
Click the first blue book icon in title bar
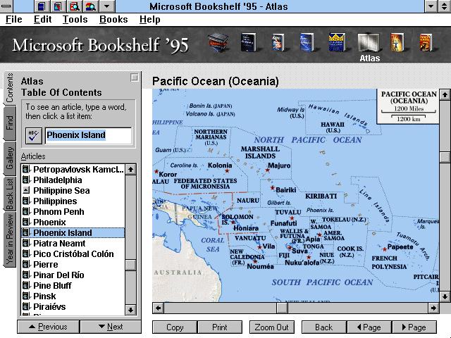(x=42, y=6)
